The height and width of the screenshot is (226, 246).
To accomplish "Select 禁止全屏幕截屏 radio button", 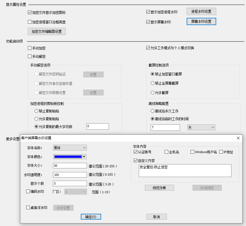I will pyautogui.click(x=152, y=83).
